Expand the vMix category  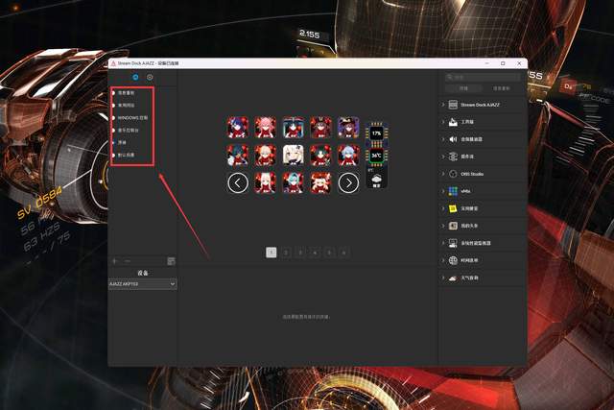tap(443, 191)
